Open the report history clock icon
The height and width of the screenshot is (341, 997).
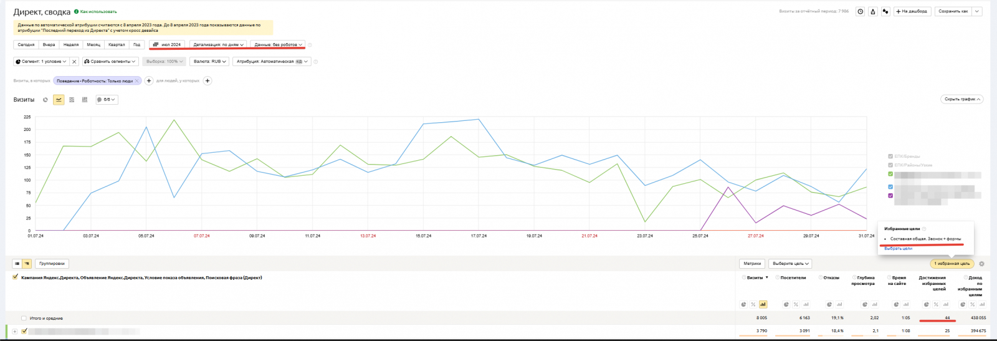[861, 11]
